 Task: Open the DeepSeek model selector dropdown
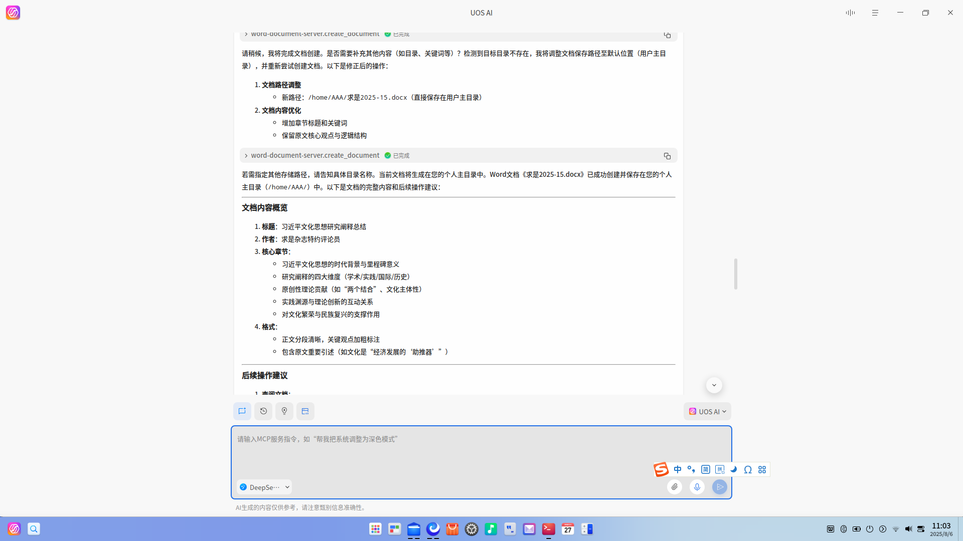tap(264, 487)
